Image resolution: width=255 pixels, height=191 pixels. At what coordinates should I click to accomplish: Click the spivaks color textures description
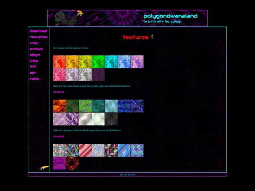click(x=92, y=86)
